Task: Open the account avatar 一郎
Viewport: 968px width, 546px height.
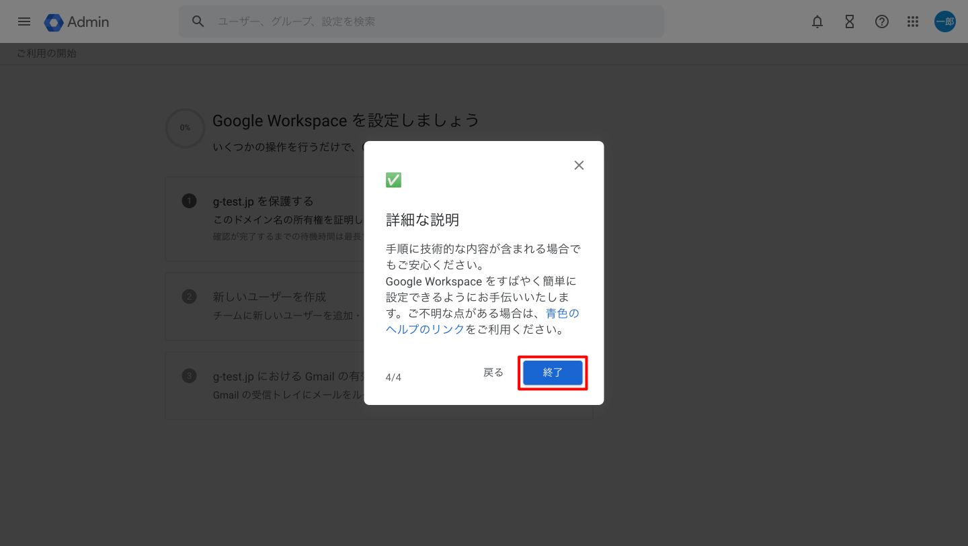Action: click(945, 21)
